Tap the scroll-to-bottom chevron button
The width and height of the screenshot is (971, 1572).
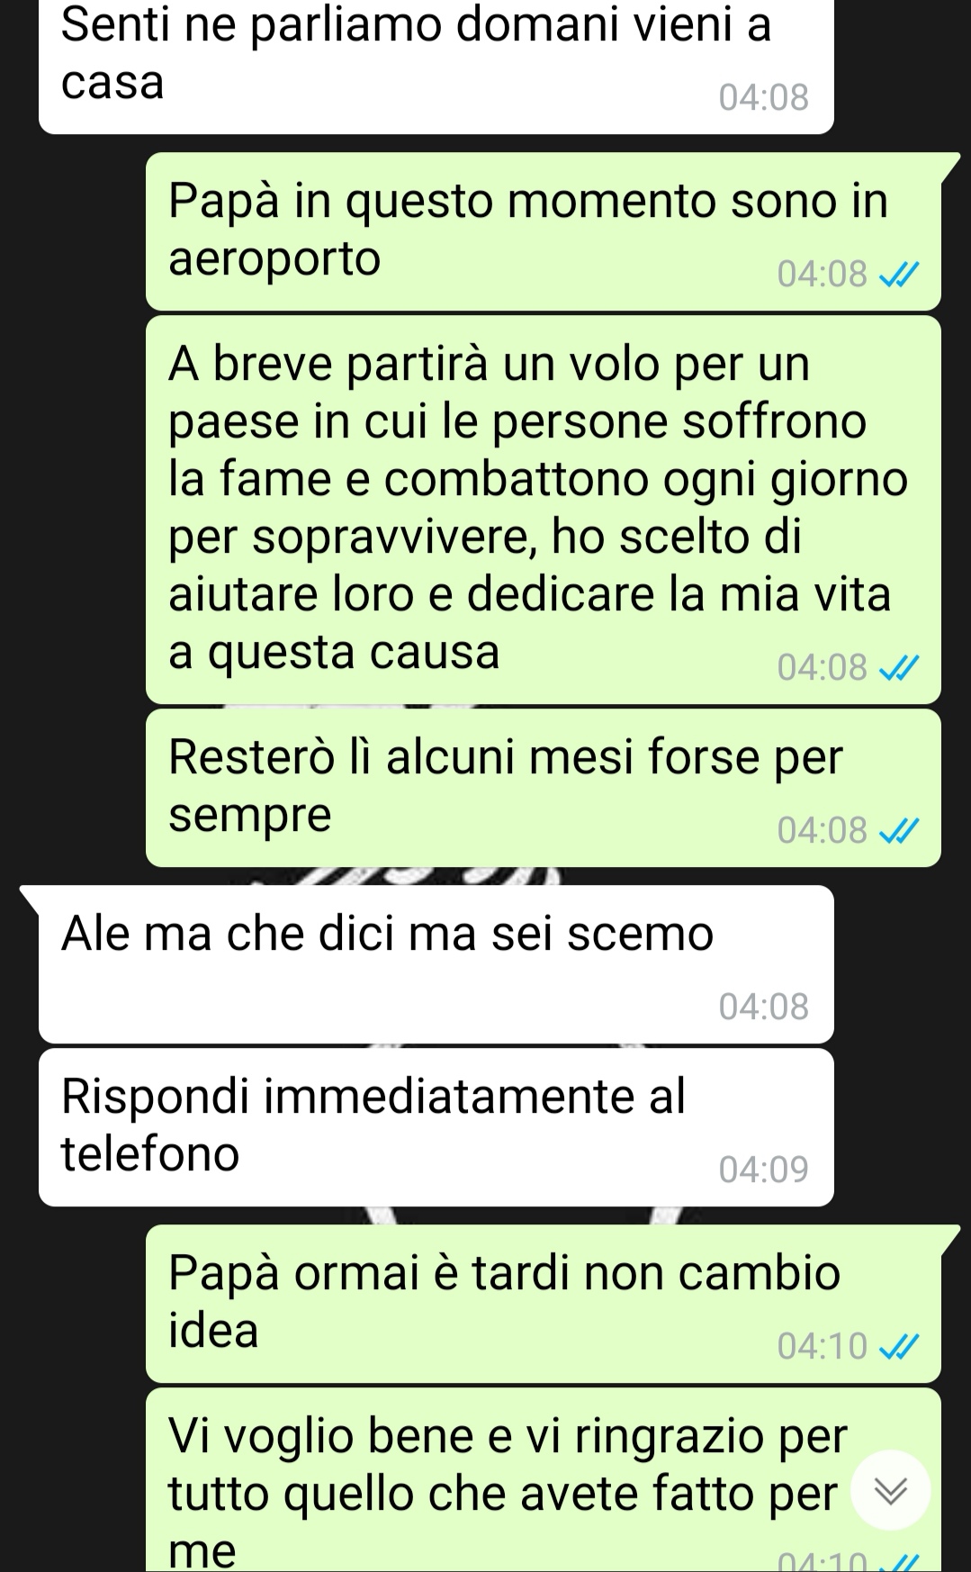click(x=890, y=1491)
